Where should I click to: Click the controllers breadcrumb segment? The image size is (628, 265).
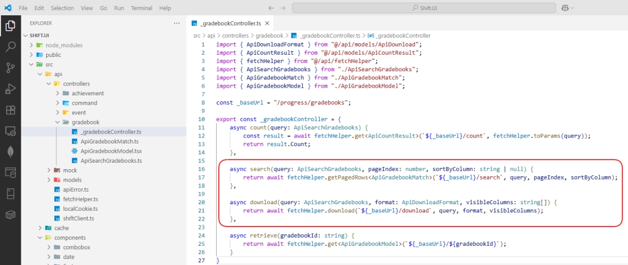click(235, 36)
